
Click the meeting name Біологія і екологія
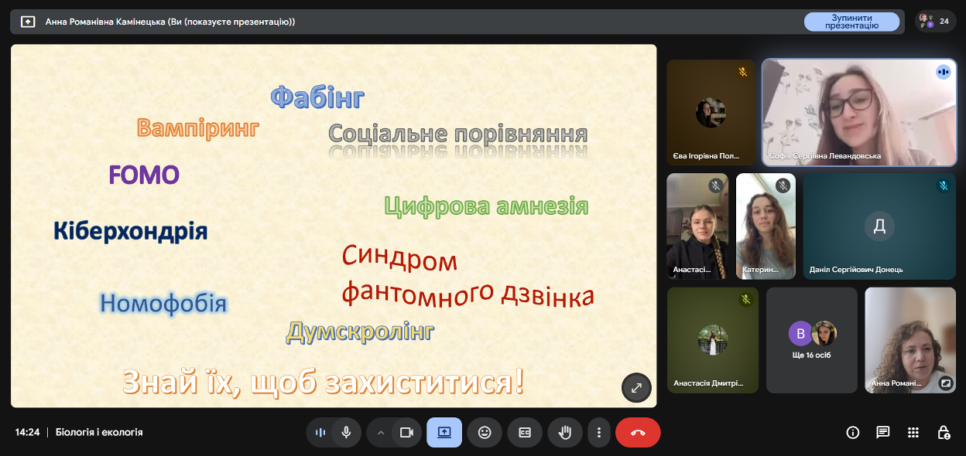point(99,433)
